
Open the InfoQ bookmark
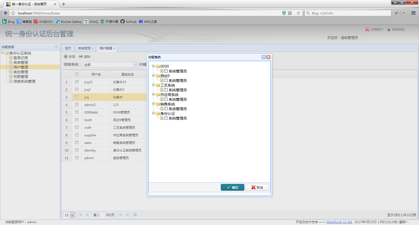[x=91, y=21]
